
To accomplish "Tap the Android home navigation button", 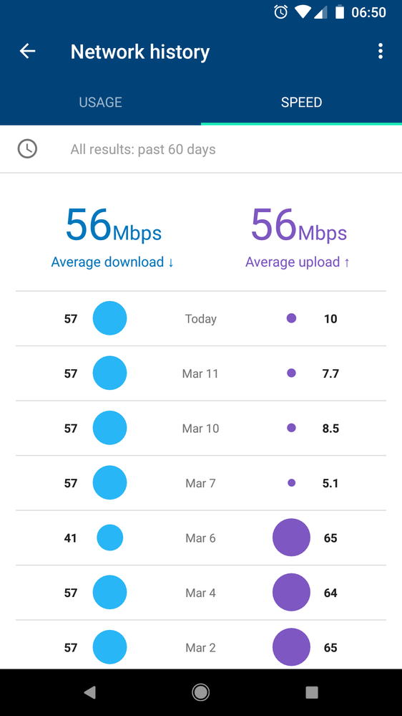I will (x=200, y=693).
